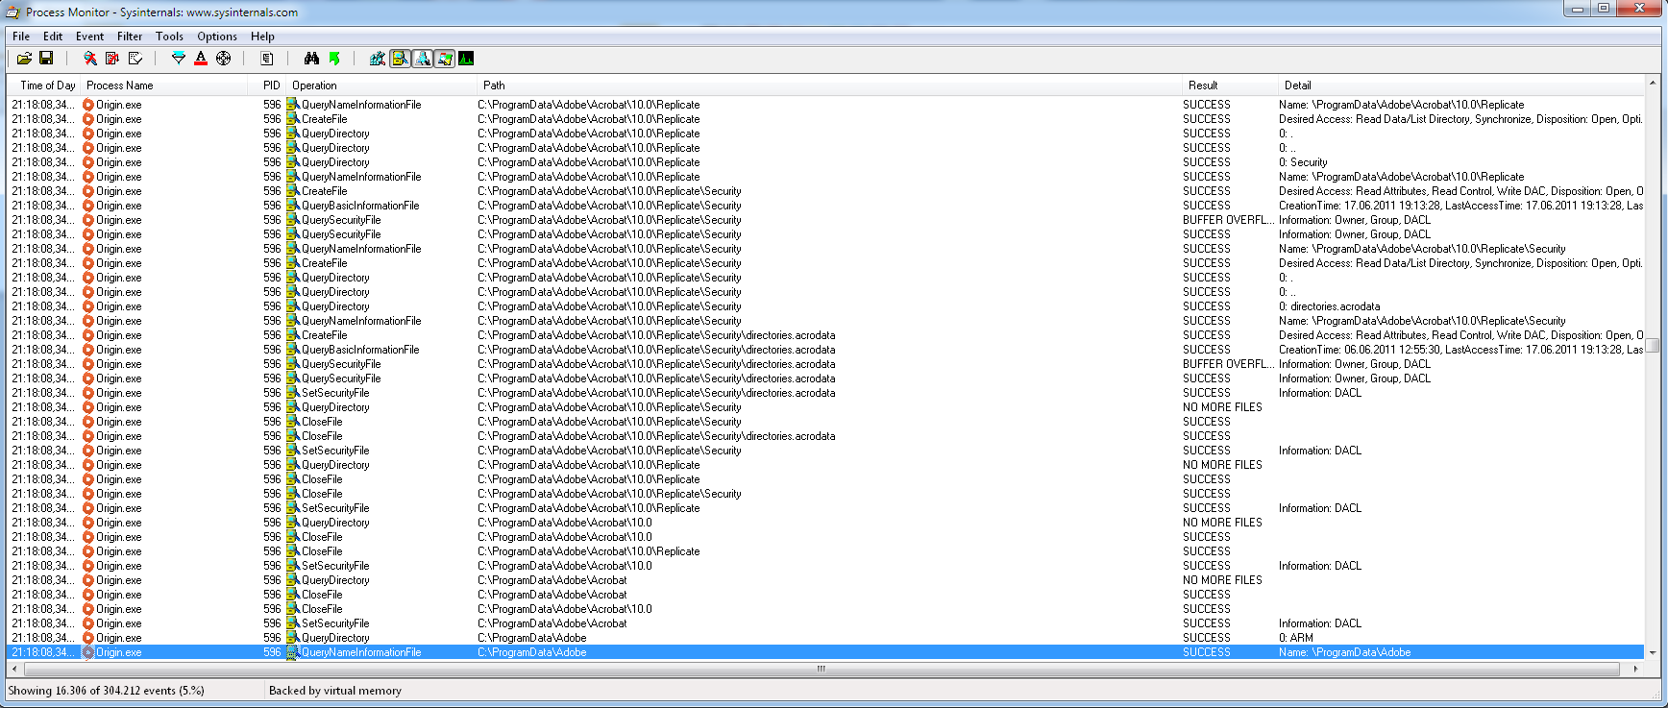Toggle Show Network Activity toolbar button
This screenshot has height=708, width=1668.
point(423,59)
